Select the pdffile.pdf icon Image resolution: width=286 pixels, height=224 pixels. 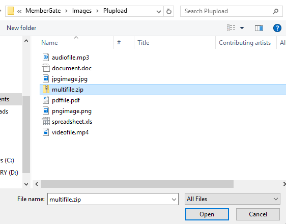click(x=46, y=100)
